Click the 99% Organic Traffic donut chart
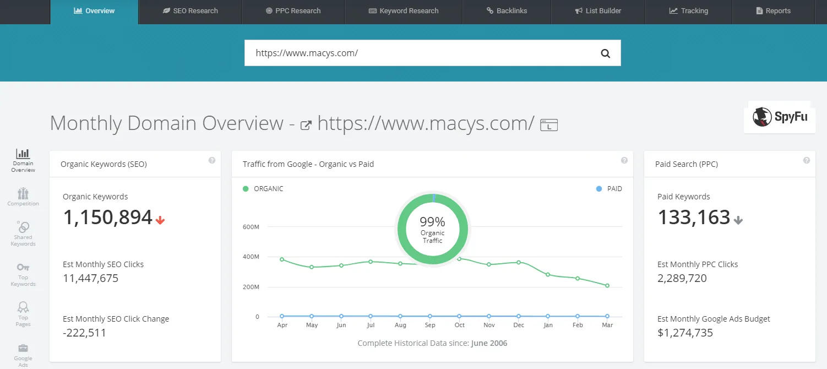The width and height of the screenshot is (827, 369). [432, 229]
